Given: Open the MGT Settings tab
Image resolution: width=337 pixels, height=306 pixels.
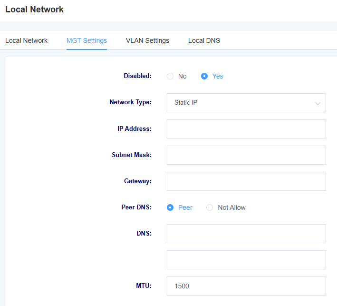Looking at the screenshot, I should [x=87, y=40].
